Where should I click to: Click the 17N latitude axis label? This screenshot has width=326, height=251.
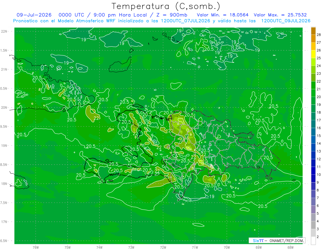pos(4,222)
